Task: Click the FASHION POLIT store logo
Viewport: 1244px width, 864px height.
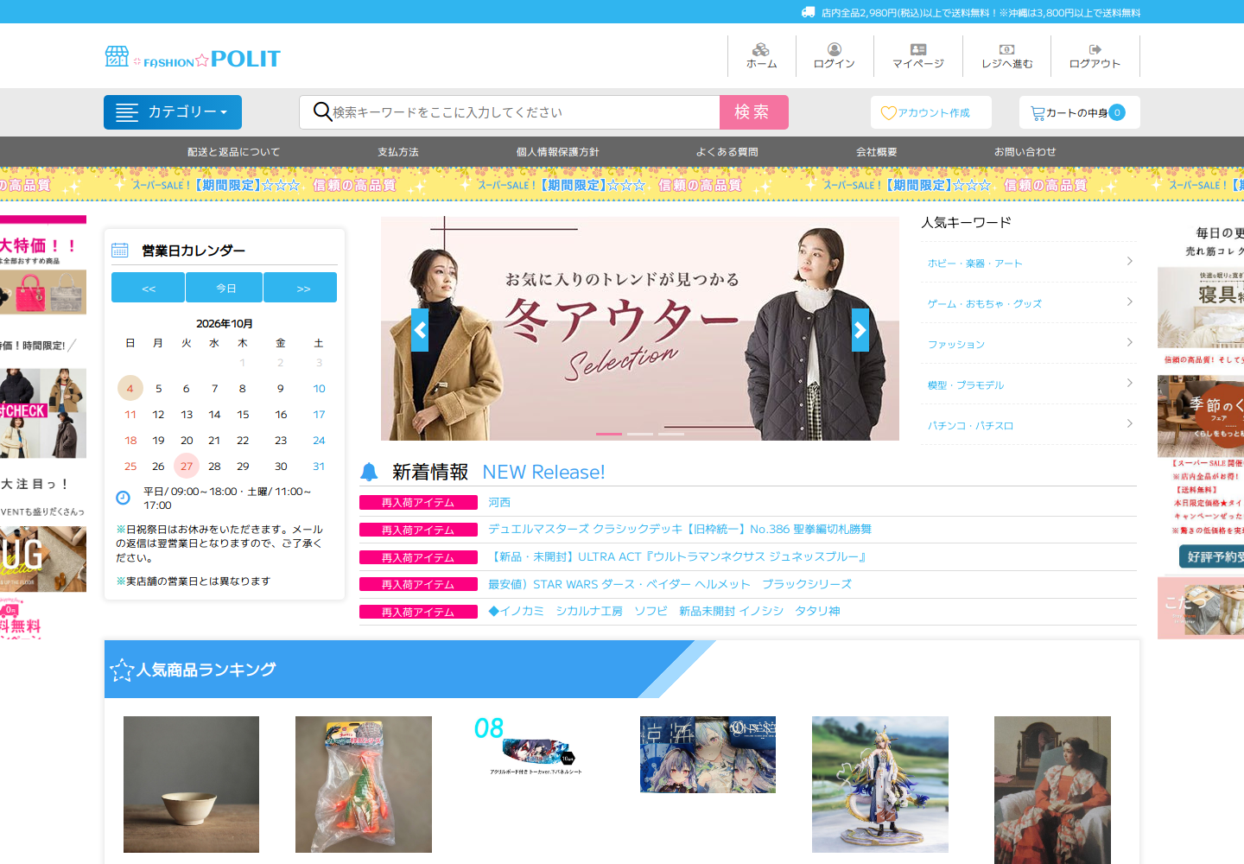Action: 193,58
